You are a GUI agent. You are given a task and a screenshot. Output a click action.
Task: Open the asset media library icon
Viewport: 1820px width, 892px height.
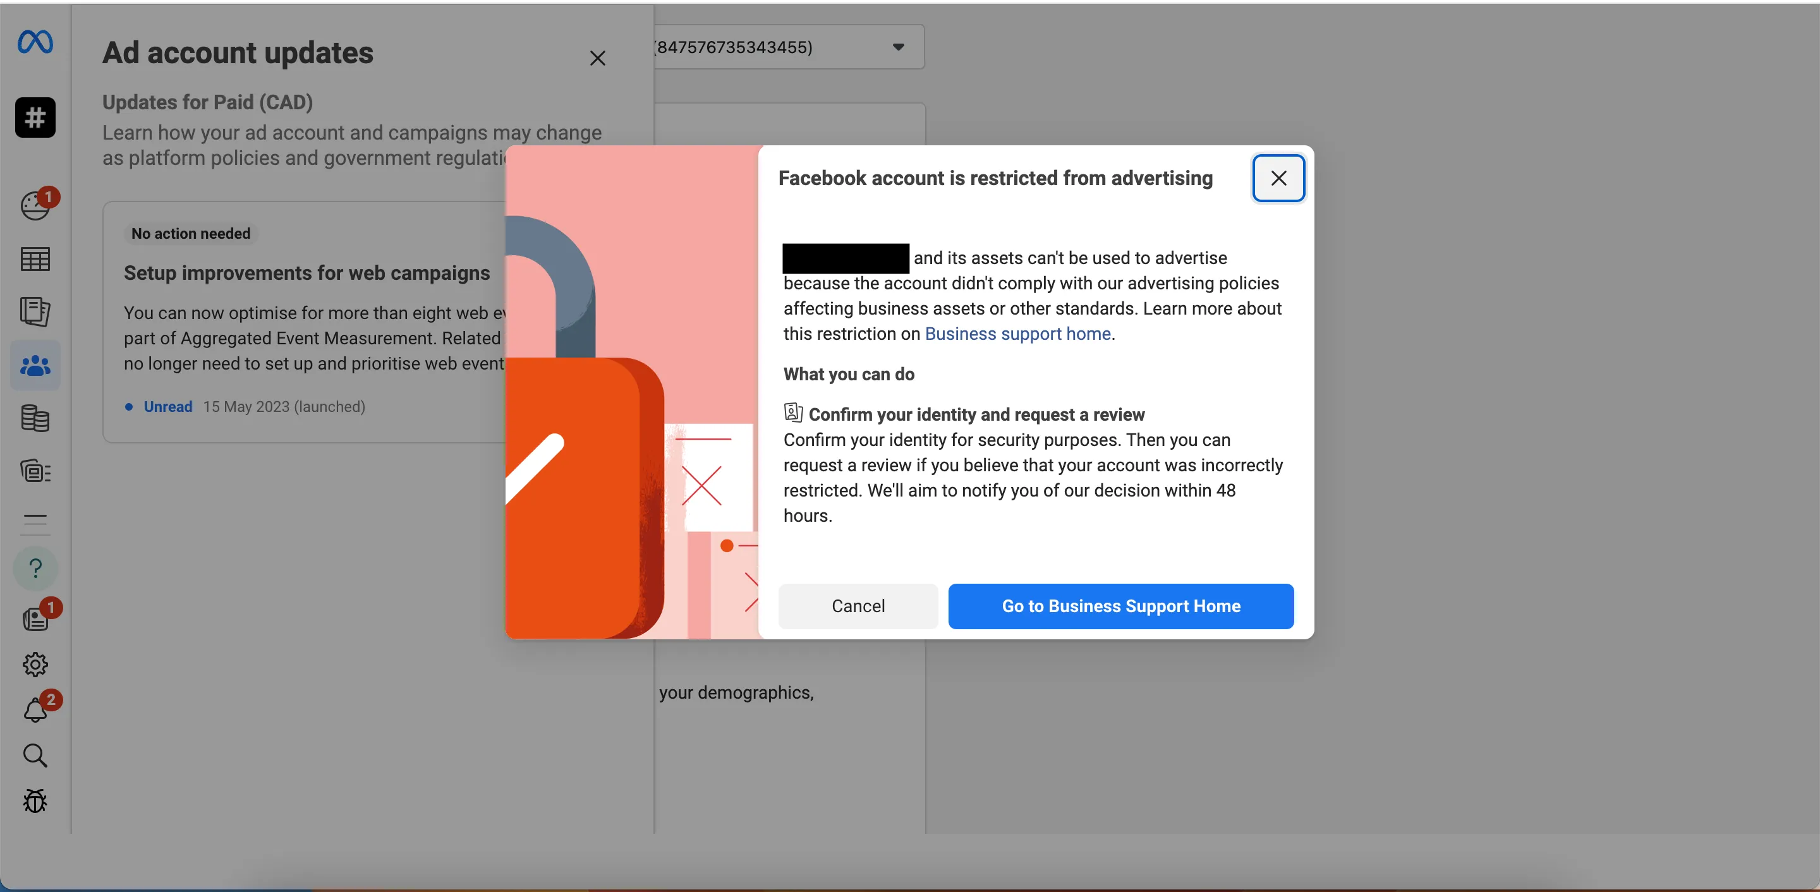point(35,471)
